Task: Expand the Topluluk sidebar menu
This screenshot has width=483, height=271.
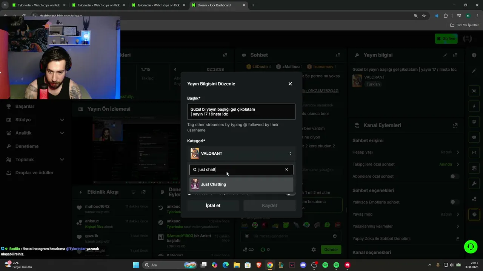Action: [x=35, y=160]
